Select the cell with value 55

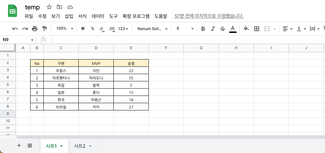pos(131,78)
